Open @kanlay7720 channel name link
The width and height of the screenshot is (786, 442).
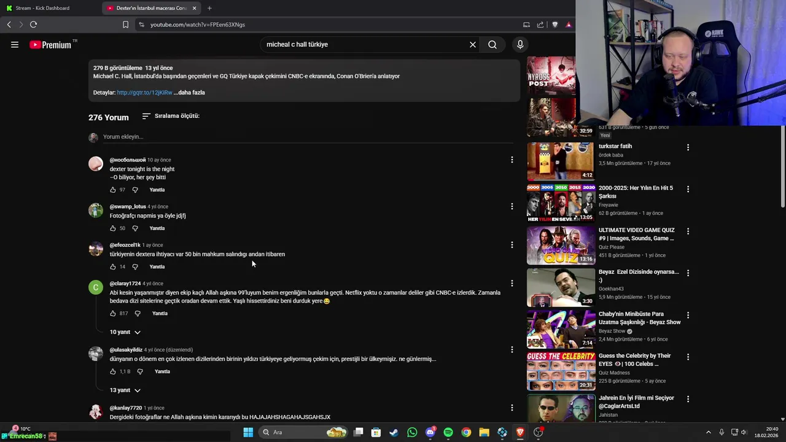click(x=126, y=408)
